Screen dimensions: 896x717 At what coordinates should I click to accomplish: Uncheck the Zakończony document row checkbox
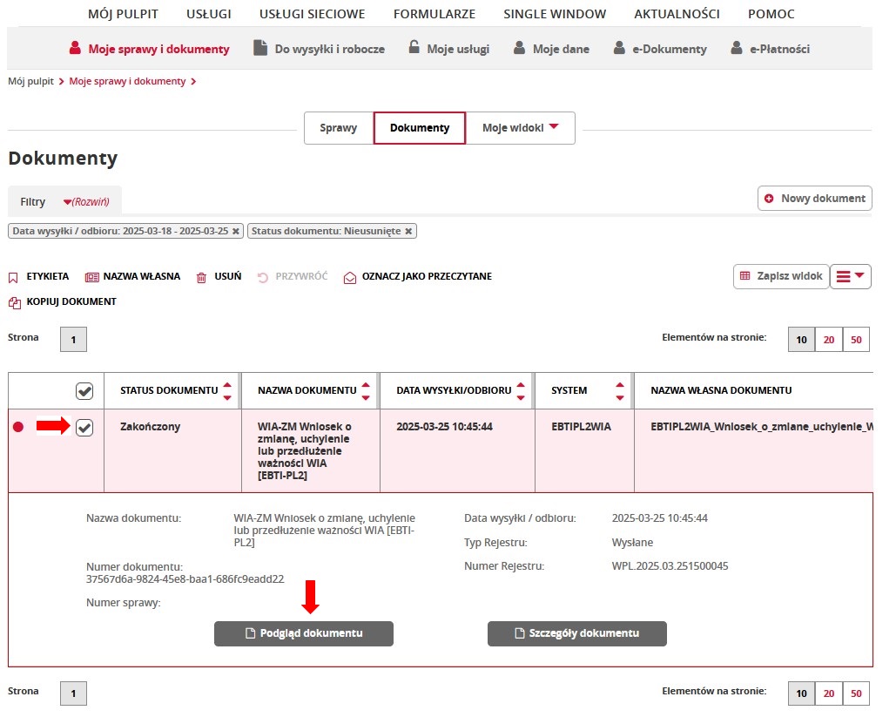point(84,428)
